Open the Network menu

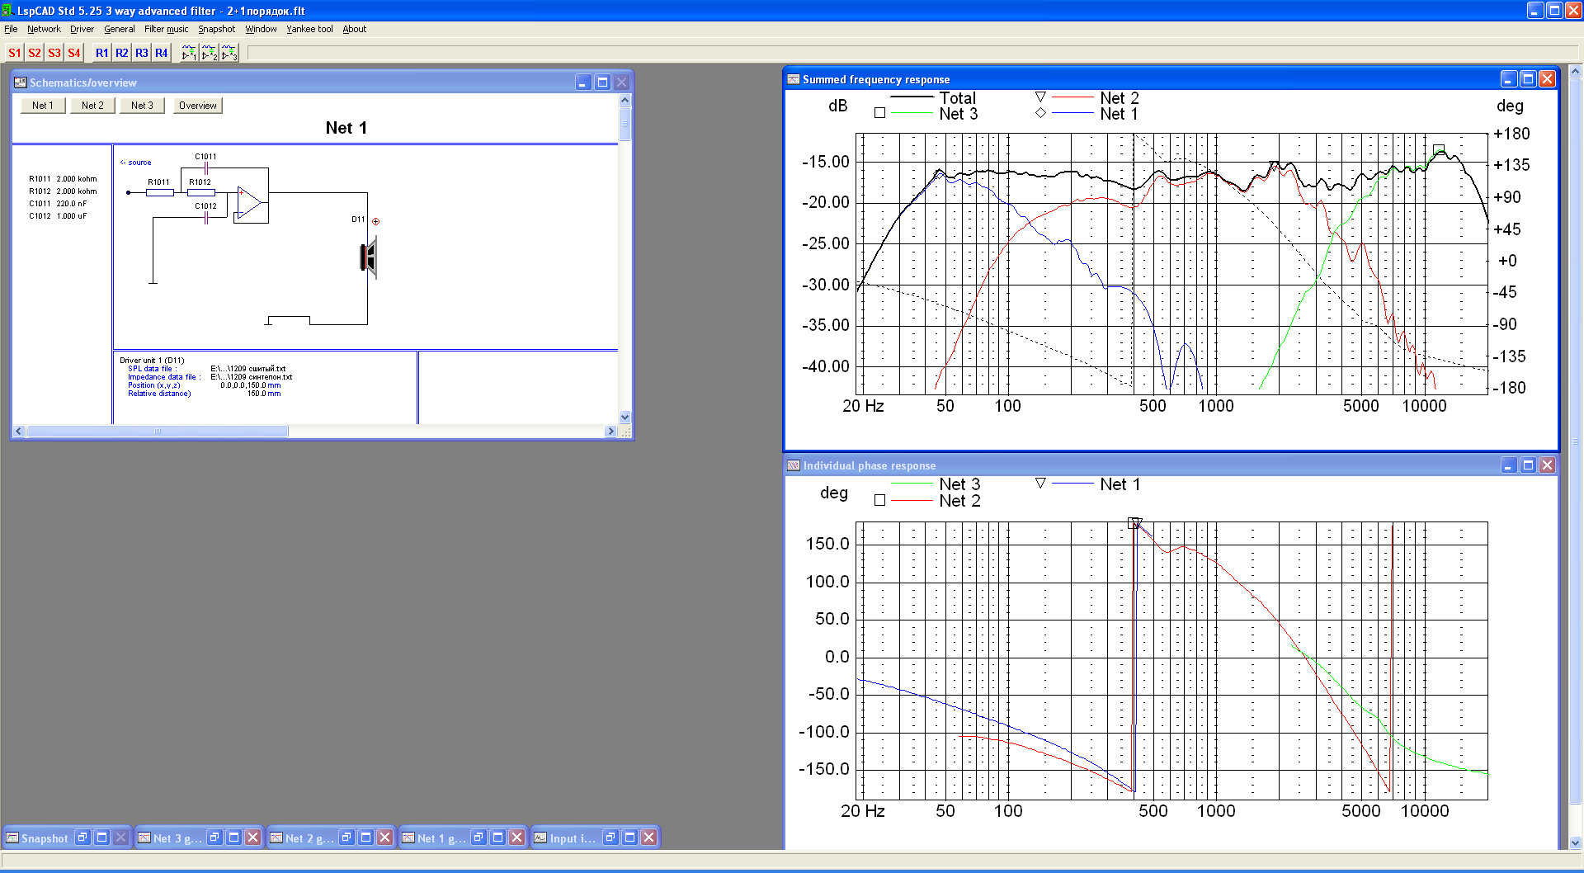coord(44,29)
